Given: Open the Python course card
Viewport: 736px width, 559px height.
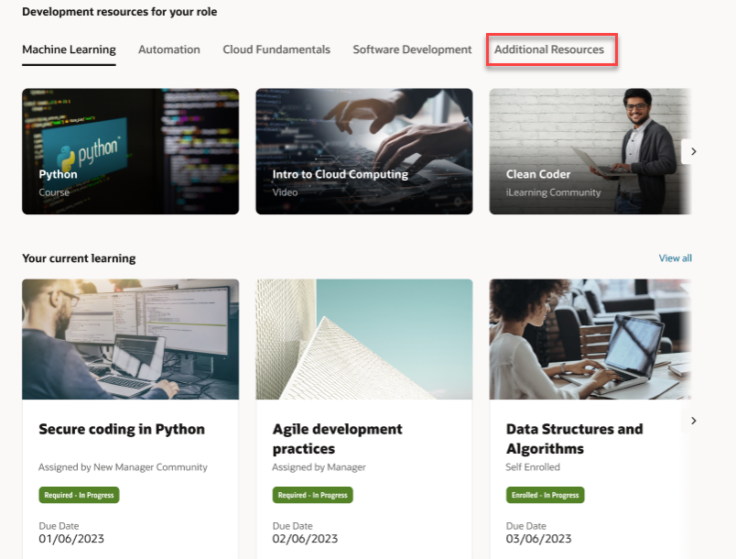Looking at the screenshot, I should tap(131, 151).
